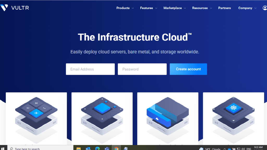Open Microsoft Teams from taskbar
This screenshot has width=267, height=150.
click(107, 148)
